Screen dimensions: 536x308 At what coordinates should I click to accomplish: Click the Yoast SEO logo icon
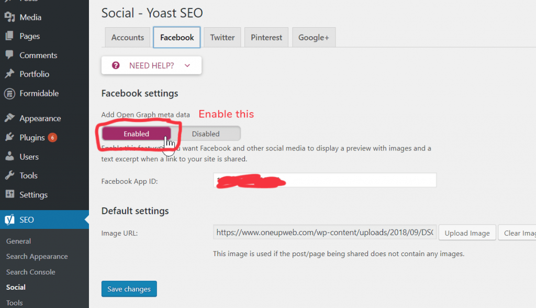(9, 219)
